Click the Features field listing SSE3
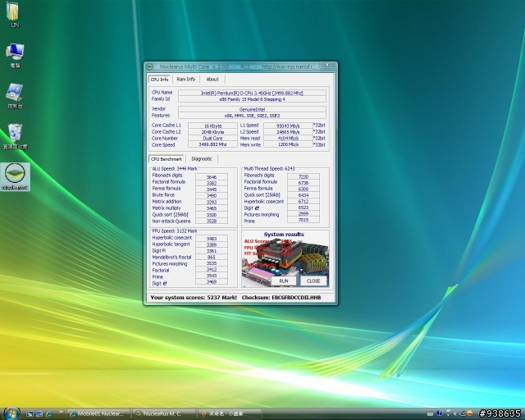 click(252, 116)
